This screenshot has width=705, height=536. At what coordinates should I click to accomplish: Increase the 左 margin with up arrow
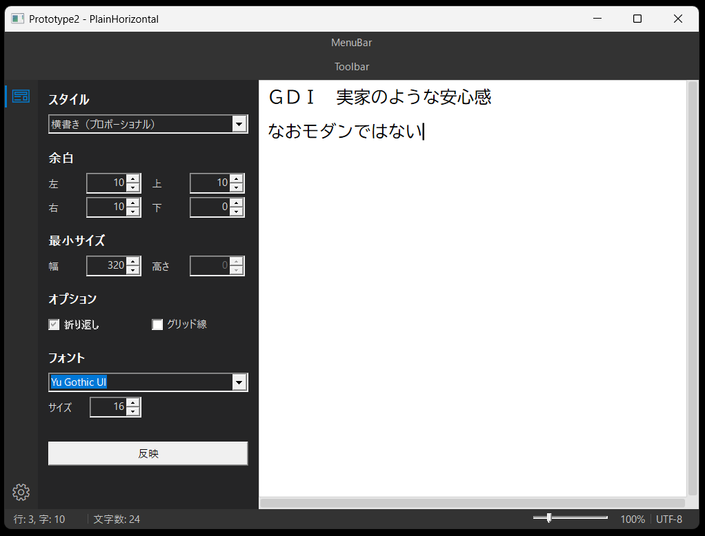(x=133, y=178)
